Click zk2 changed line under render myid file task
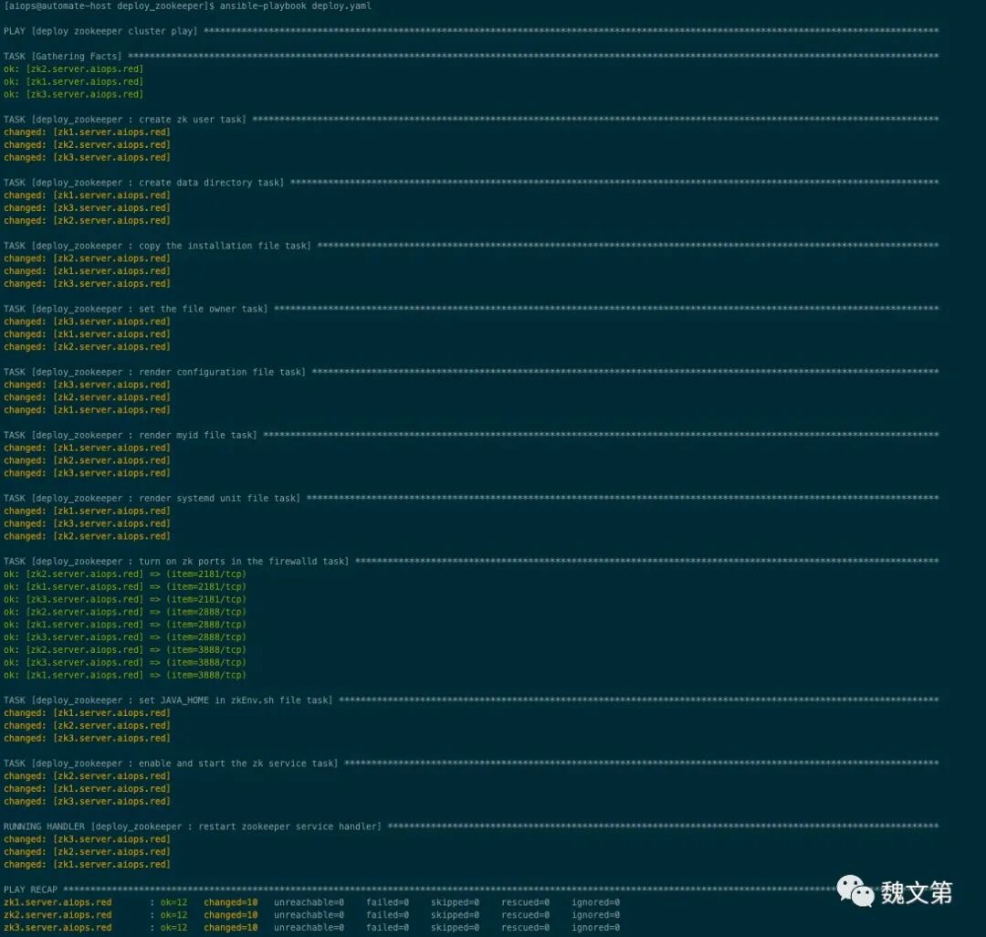The height and width of the screenshot is (937, 986). (x=87, y=460)
